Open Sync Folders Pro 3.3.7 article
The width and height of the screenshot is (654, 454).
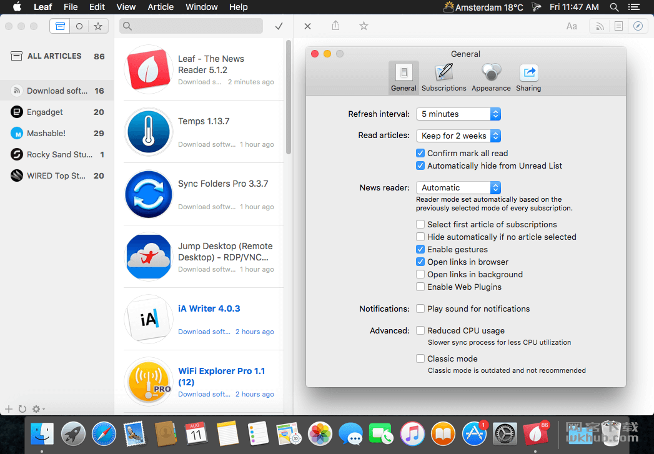coord(204,194)
